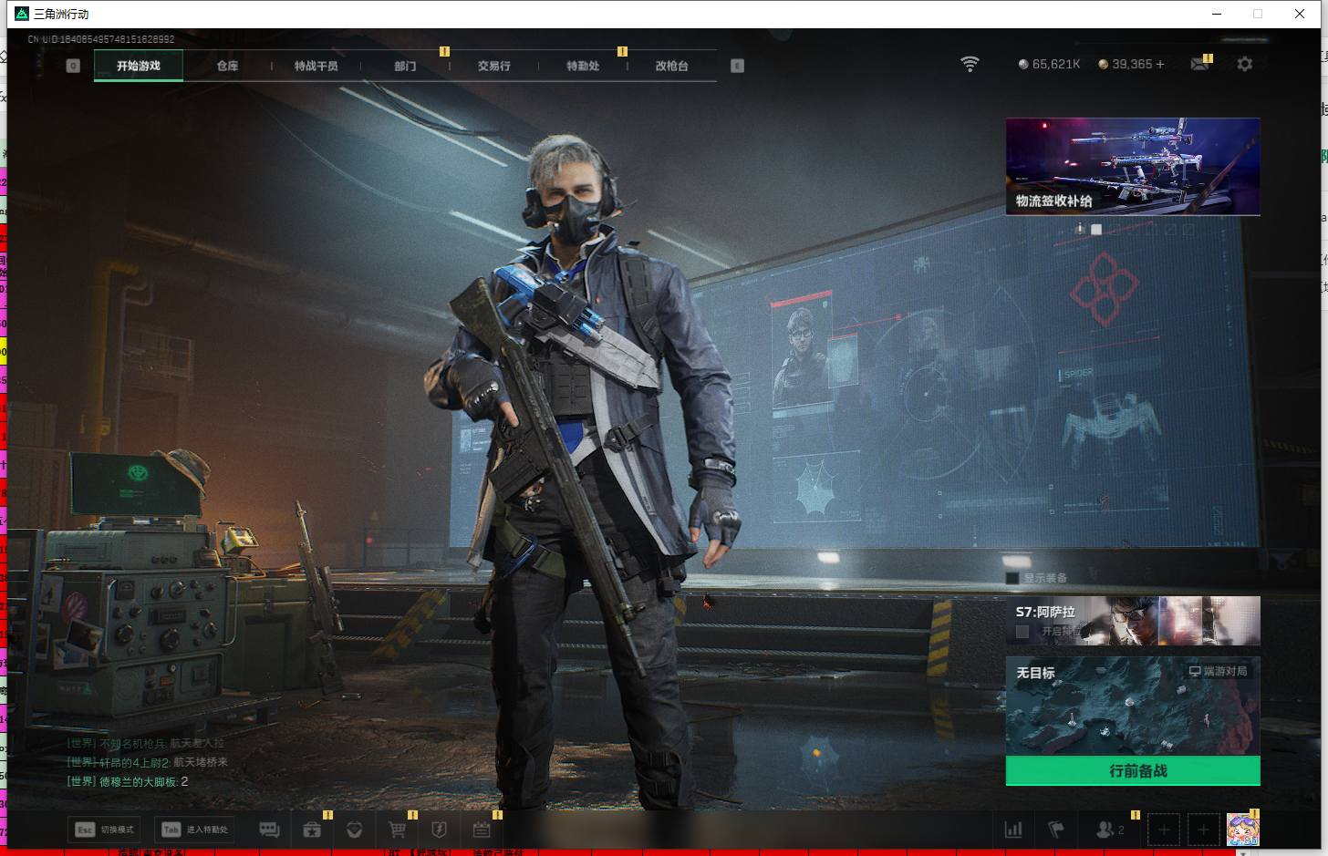Open the 无目标 map selection card
The height and width of the screenshot is (856, 1328).
pos(1133,706)
